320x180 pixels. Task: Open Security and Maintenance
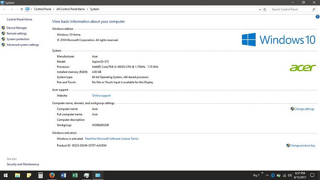coord(23,164)
